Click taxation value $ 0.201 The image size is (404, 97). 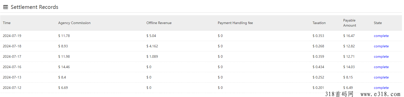click(x=318, y=88)
